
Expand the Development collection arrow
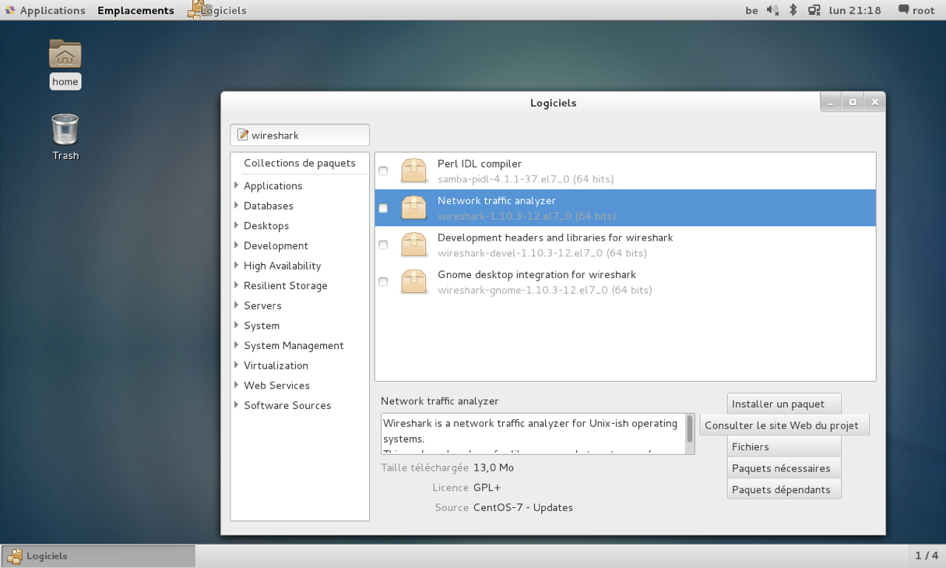pyautogui.click(x=237, y=245)
